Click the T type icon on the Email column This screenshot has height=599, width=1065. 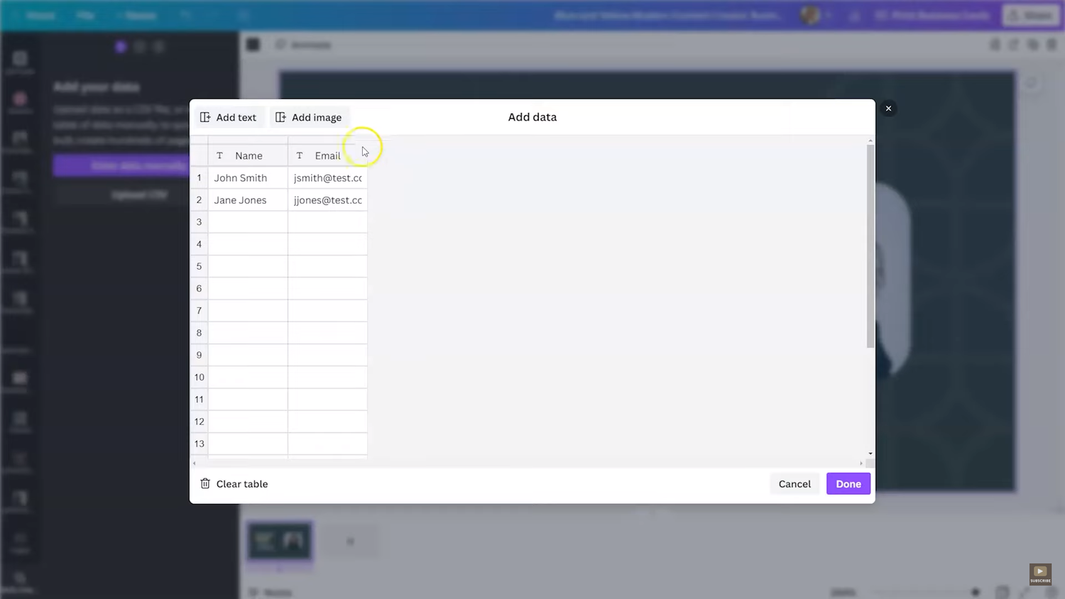[299, 155]
